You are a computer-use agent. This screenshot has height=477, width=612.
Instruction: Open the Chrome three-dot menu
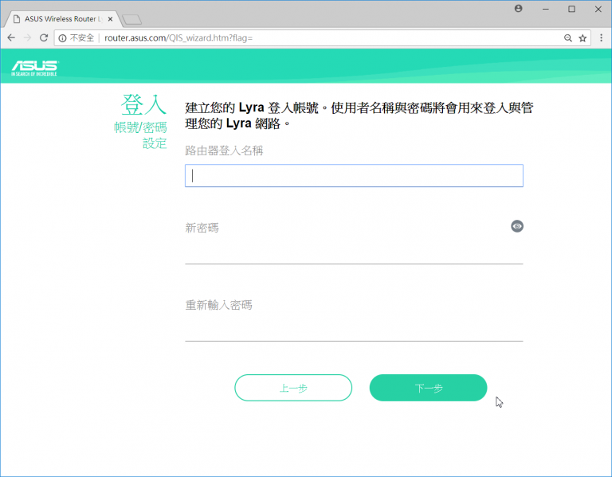(x=601, y=38)
